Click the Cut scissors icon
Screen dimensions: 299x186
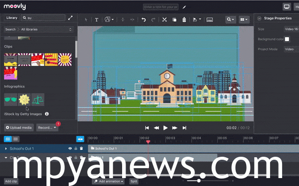(164, 19)
